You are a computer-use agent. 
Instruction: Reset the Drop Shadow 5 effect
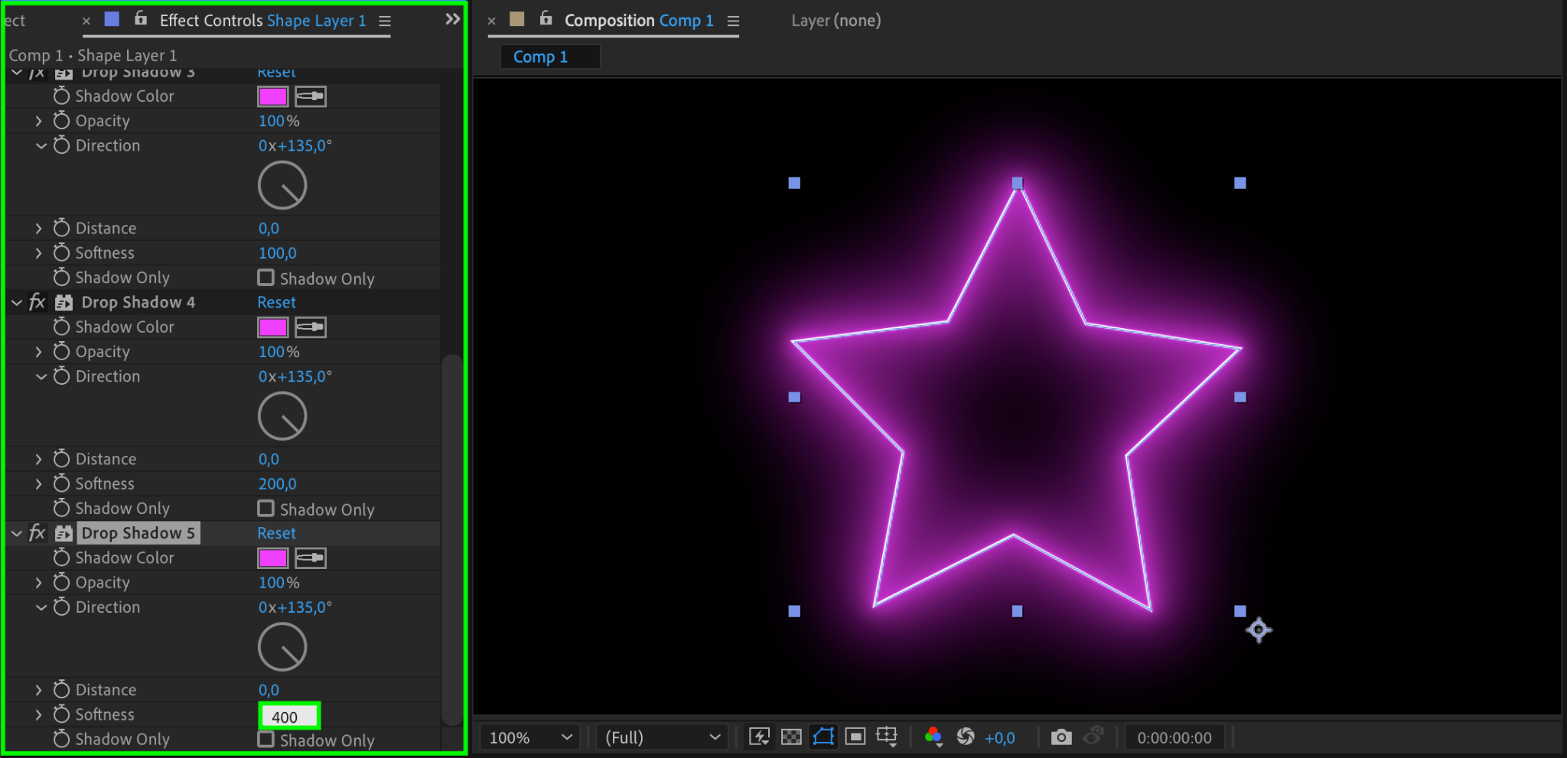click(276, 533)
